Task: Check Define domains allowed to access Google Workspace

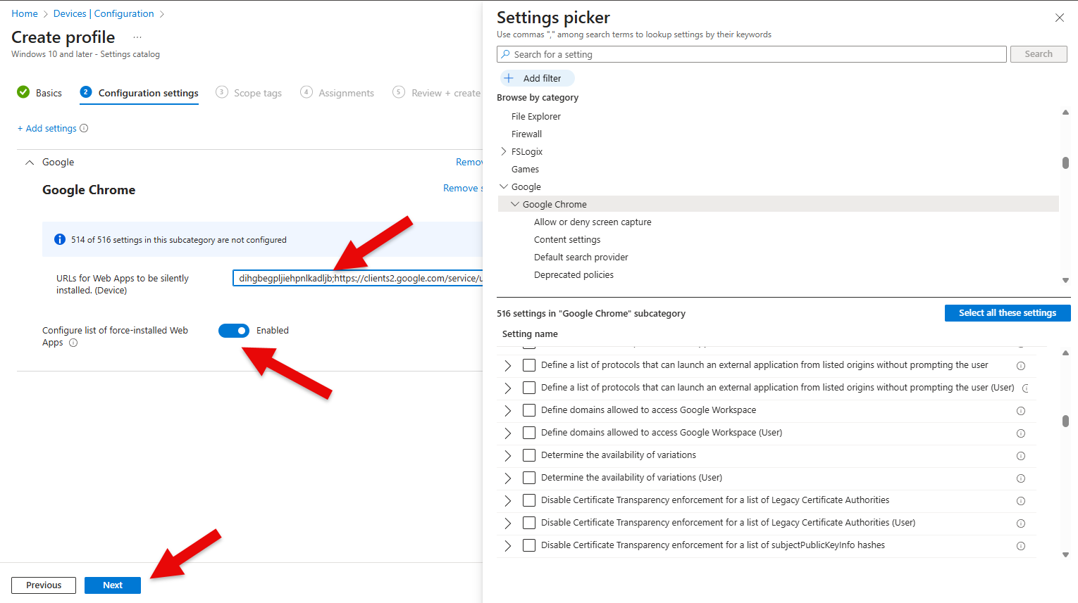Action: [529, 410]
